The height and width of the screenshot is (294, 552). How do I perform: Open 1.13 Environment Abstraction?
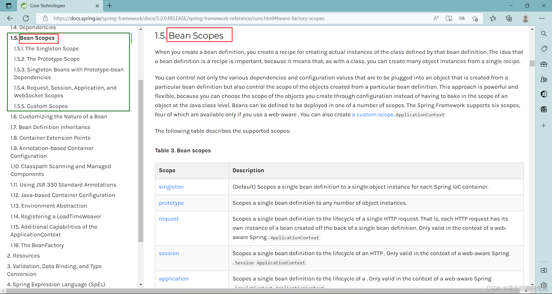click(49, 206)
